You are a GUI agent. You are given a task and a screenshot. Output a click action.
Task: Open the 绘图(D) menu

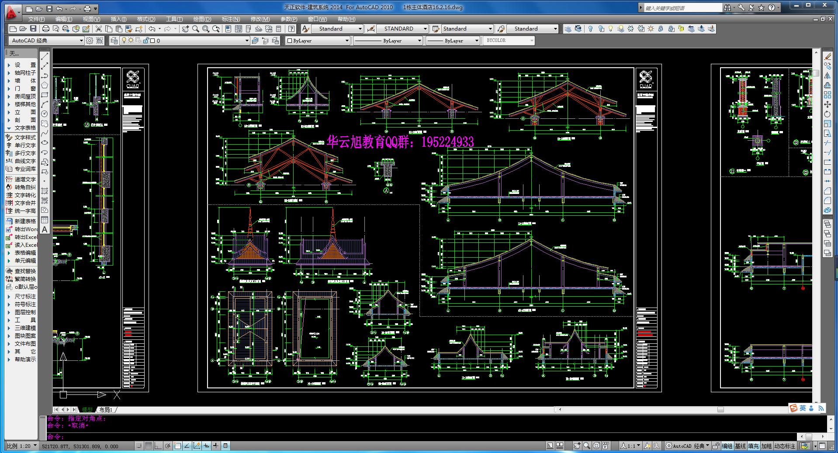(x=202, y=19)
